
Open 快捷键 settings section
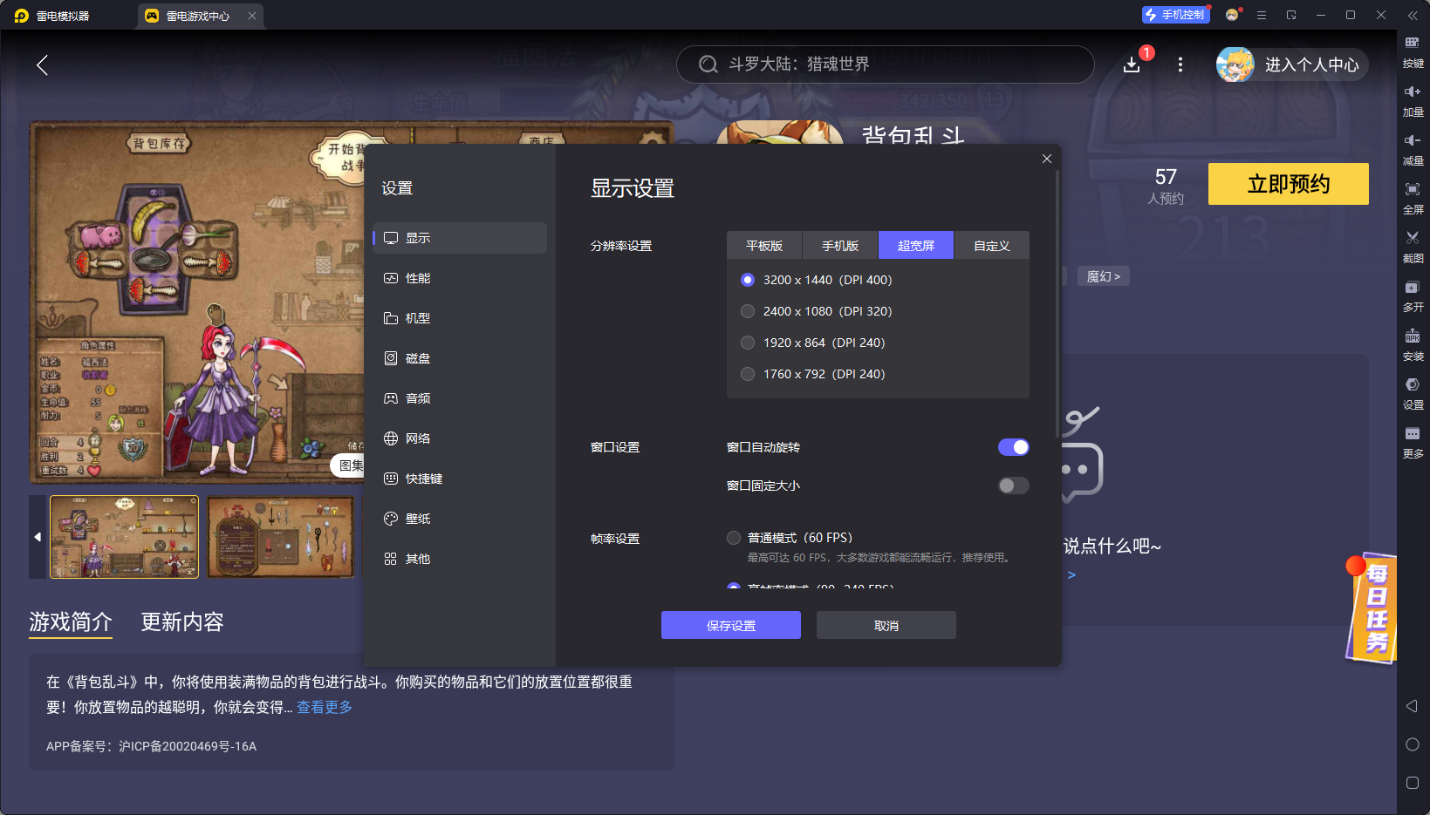pyautogui.click(x=460, y=479)
